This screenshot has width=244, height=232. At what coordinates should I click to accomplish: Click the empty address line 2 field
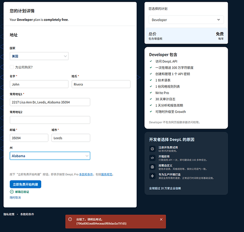pyautogui.click(x=50, y=120)
